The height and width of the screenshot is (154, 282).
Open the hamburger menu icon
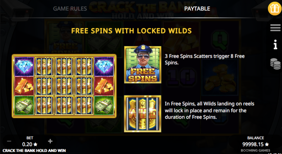275,27
